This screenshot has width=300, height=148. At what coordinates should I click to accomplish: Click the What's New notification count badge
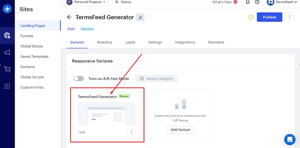click(x=235, y=2)
